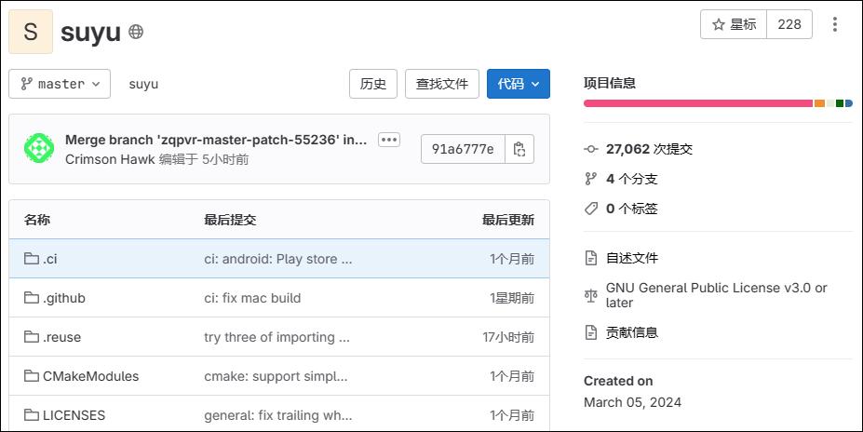
Task: Click the suyu project avatar letter S
Action: pos(31,32)
